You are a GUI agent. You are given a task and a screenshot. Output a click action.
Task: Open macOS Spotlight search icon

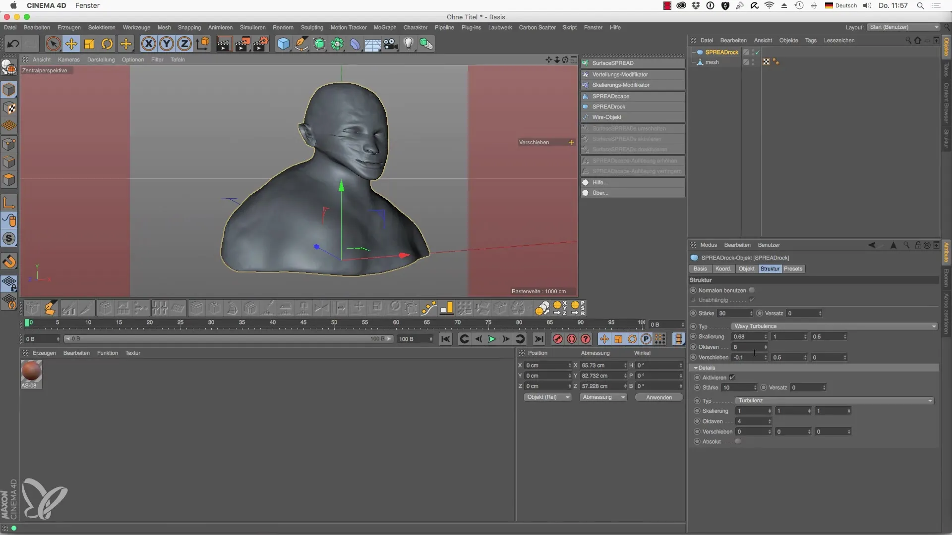tap(920, 5)
